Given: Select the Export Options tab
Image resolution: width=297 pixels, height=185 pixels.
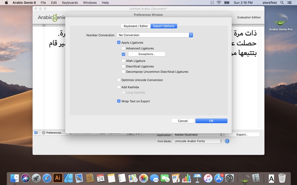Looking at the screenshot, I should 164,26.
